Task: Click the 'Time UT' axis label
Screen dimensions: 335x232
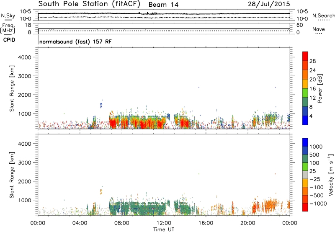Action: (x=164, y=229)
